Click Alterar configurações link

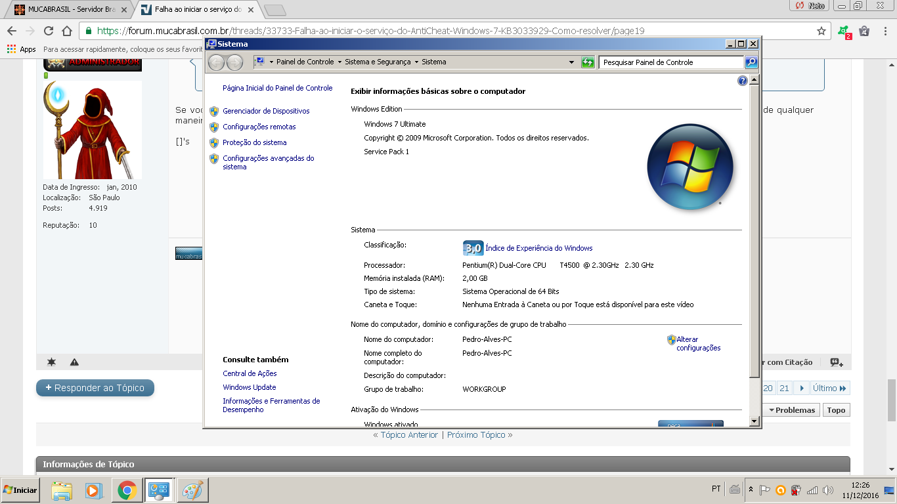[698, 344]
